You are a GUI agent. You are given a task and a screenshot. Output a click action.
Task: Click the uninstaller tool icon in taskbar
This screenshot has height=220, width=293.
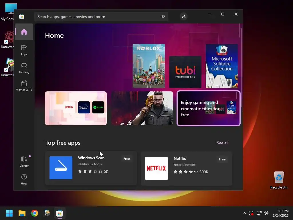(47, 213)
